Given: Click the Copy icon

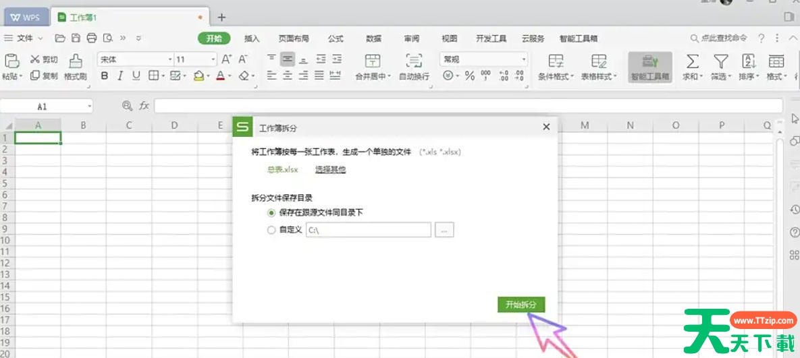Looking at the screenshot, I should click(35, 76).
